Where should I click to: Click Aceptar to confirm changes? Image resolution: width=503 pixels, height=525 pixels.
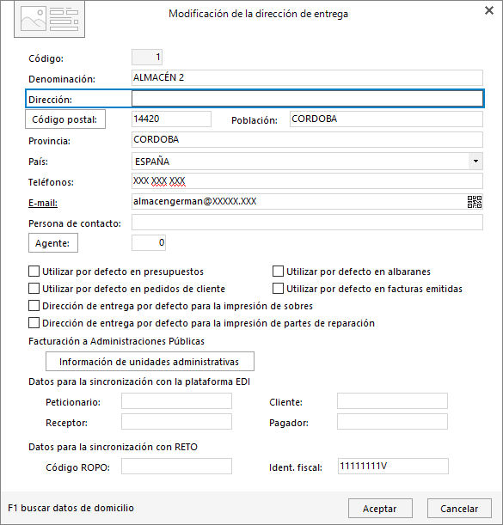[x=380, y=509]
